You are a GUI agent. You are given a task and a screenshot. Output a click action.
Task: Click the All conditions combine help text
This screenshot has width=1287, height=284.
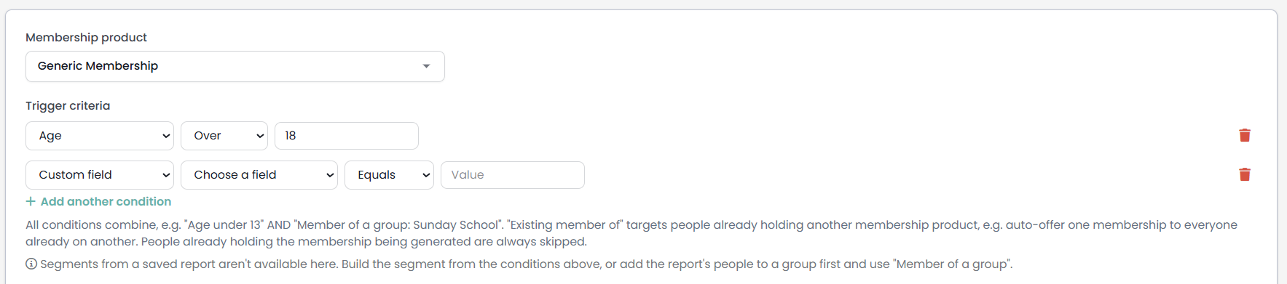click(x=631, y=233)
